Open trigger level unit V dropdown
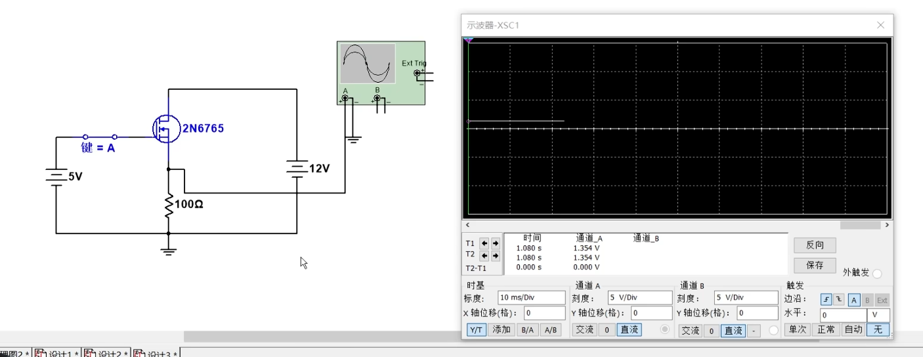923x357 pixels. tap(878, 315)
